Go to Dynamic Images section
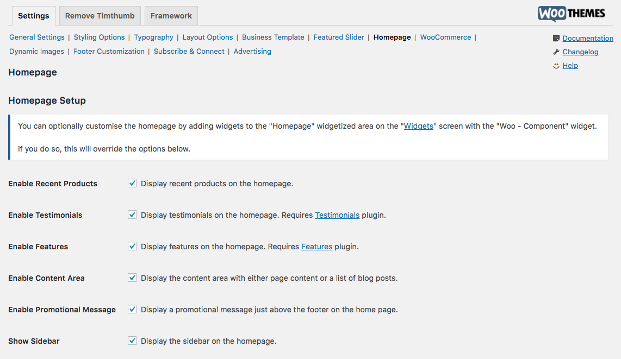The width and height of the screenshot is (621, 359). point(36,52)
